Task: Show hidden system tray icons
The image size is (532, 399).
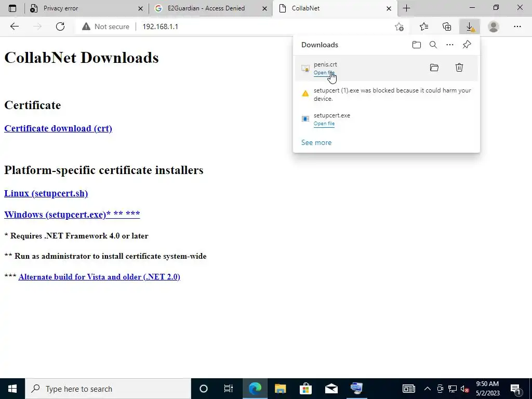Action: (428, 389)
